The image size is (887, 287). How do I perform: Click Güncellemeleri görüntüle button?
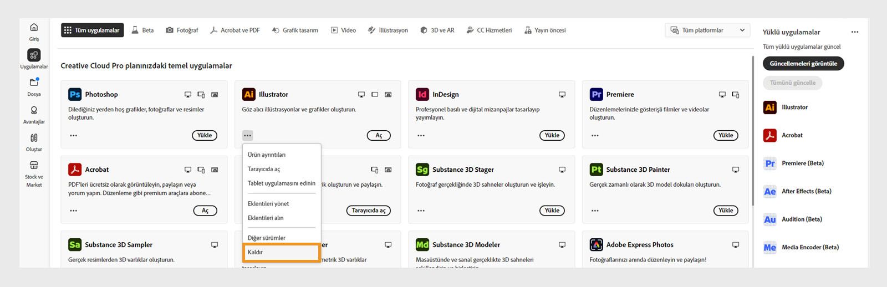[x=803, y=64]
